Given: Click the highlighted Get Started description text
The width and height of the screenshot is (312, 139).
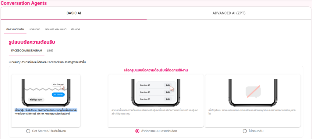Looking at the screenshot, I should 46,110.
